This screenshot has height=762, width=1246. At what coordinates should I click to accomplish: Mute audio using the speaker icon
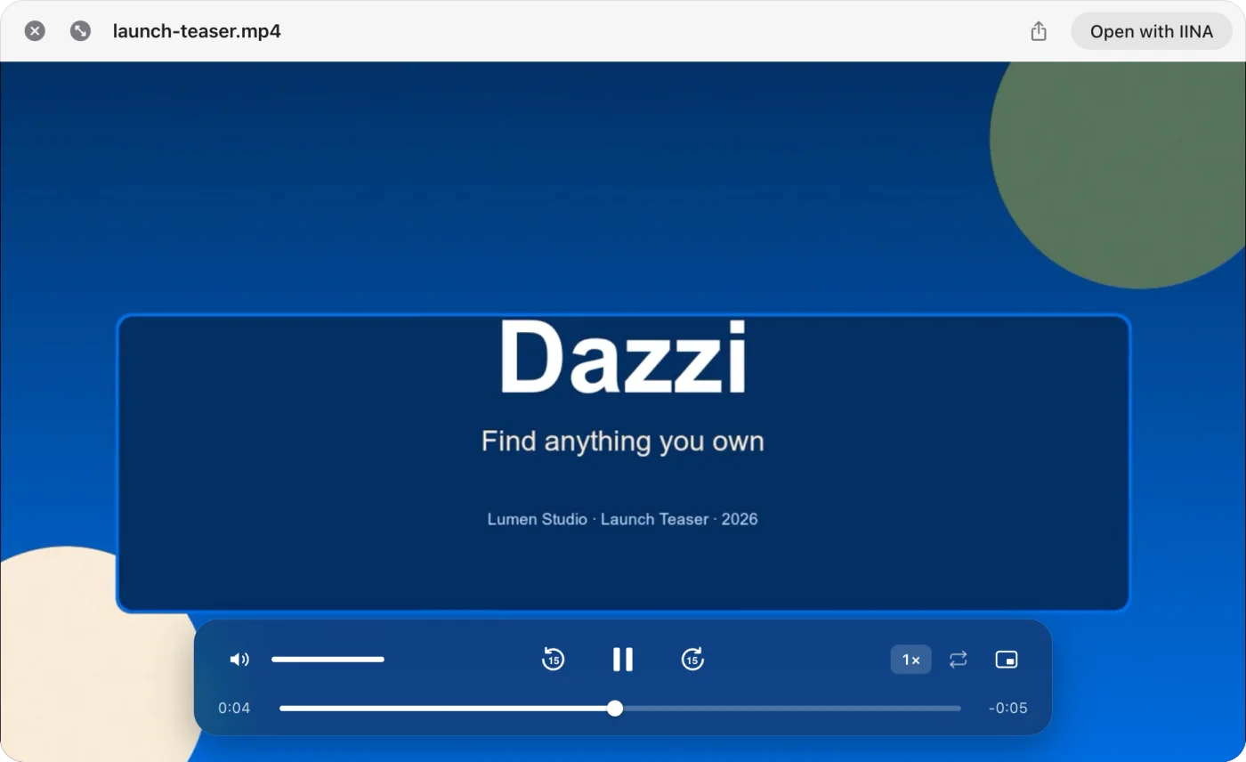[x=239, y=660]
